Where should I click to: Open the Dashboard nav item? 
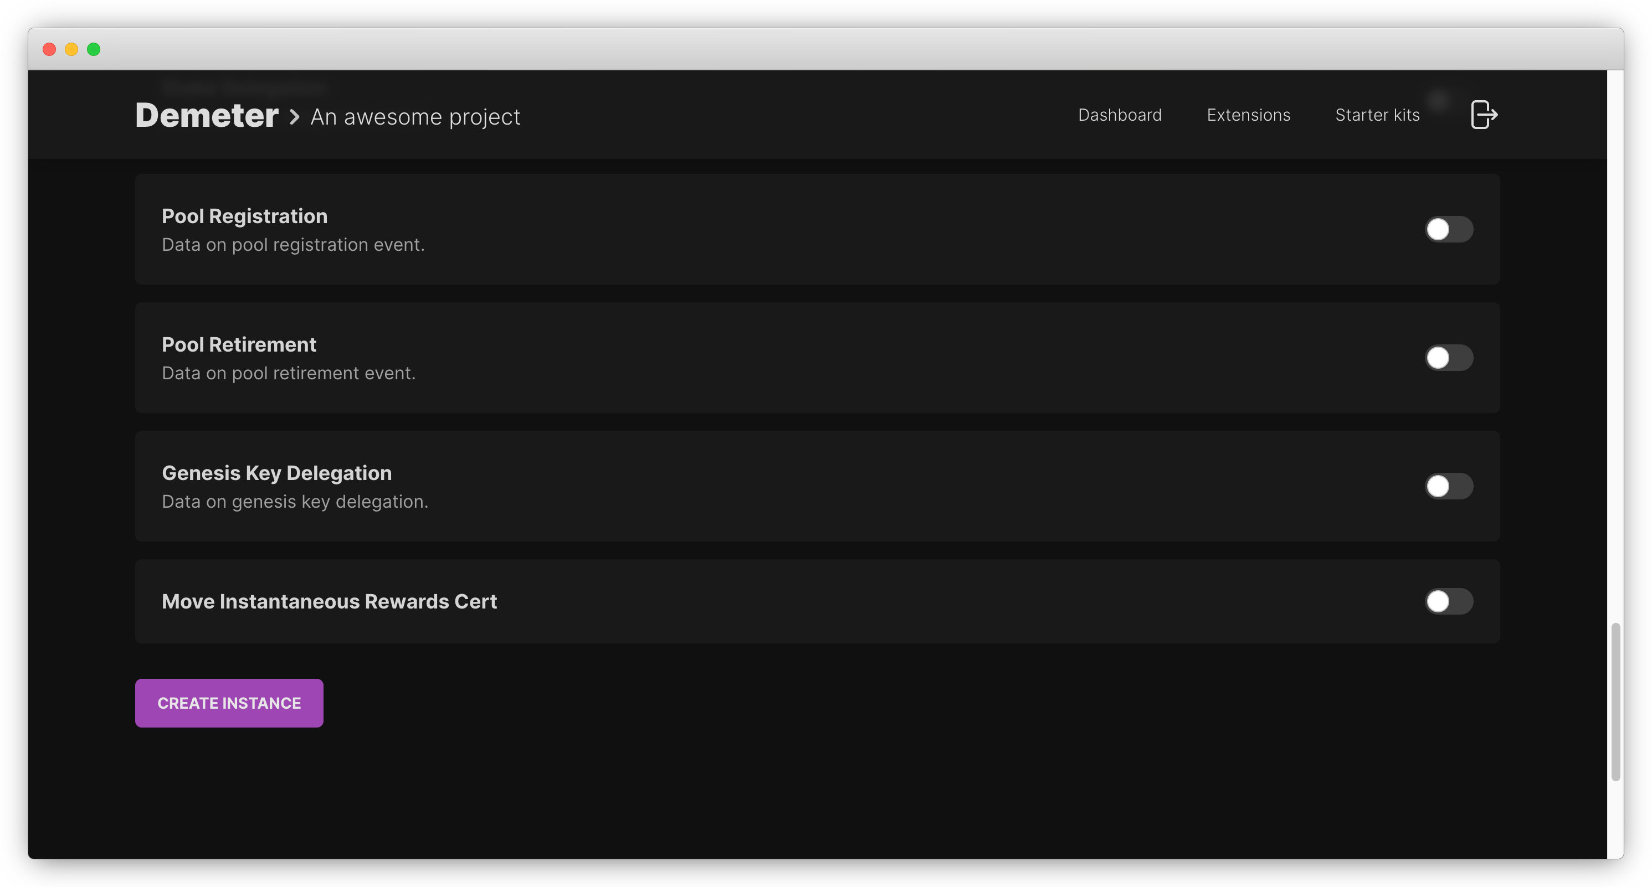click(x=1120, y=115)
